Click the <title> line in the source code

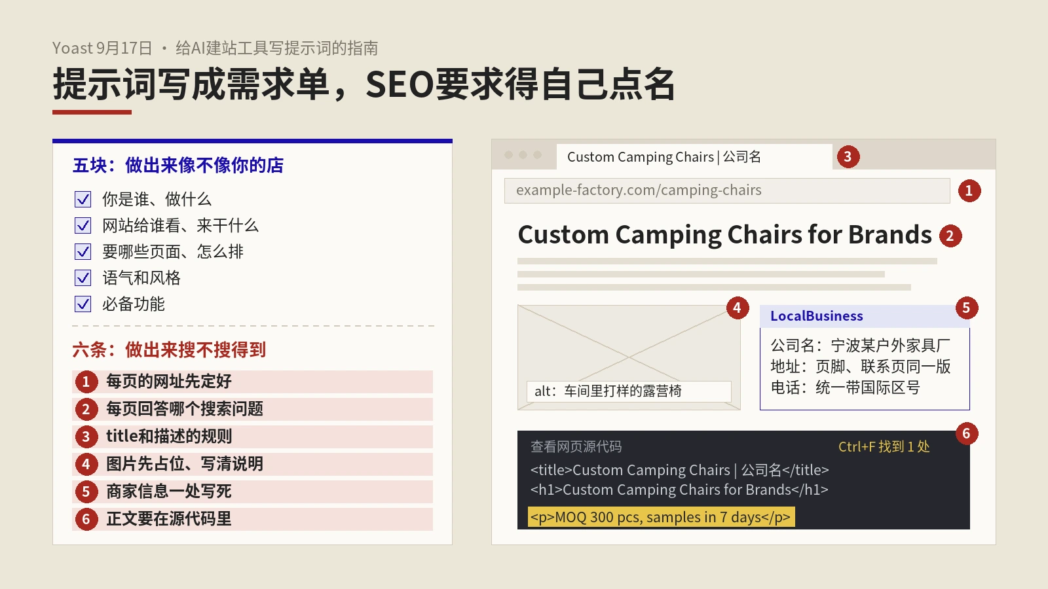(680, 470)
